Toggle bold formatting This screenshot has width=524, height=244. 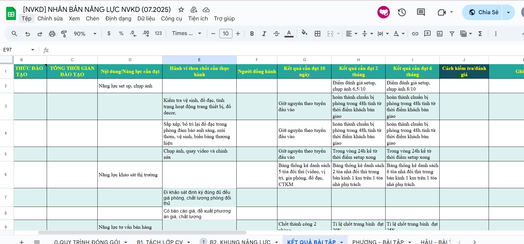(x=252, y=34)
